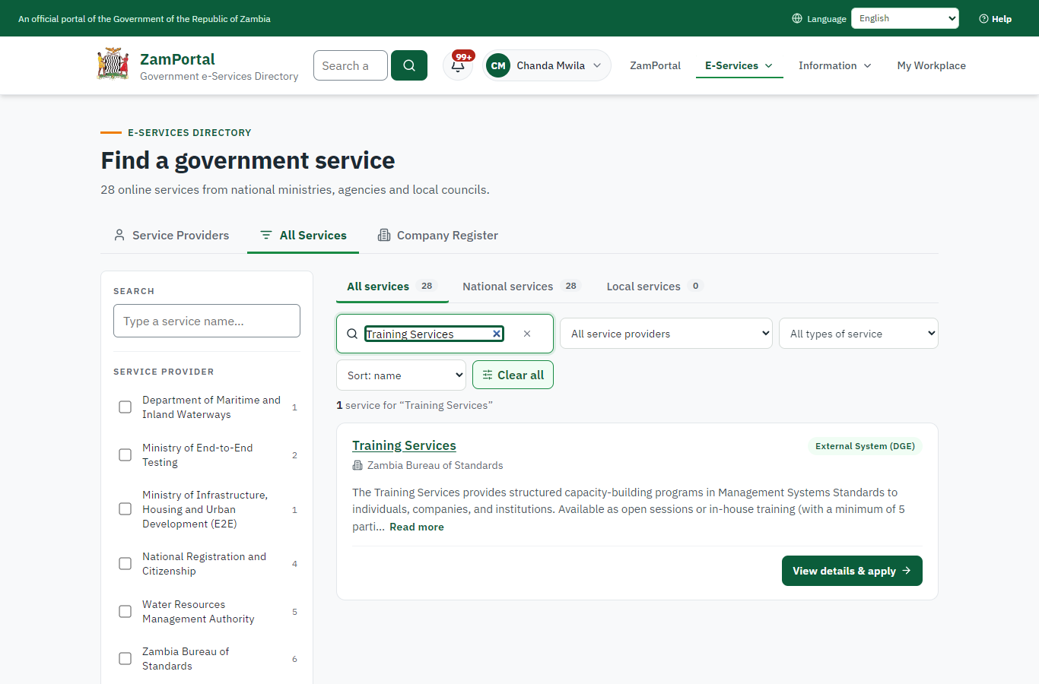Click the Read more link
The image size is (1039, 684).
pos(417,527)
